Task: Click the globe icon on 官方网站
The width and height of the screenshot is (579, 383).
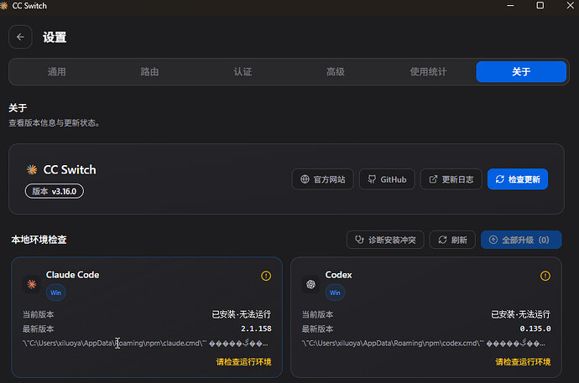Action: pos(305,179)
